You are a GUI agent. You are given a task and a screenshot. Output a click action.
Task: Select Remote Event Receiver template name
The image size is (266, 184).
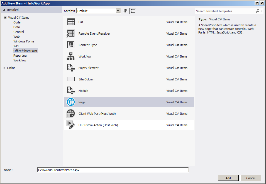coord(94,34)
